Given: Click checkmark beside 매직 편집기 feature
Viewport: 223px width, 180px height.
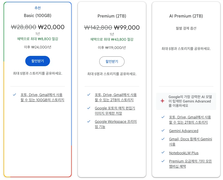Looking at the screenshot, I should tap(89, 108).
